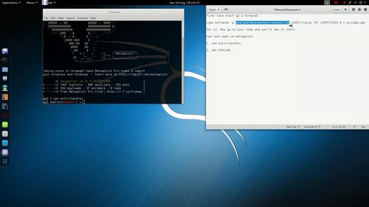369x207 pixels.
Task: Click 'msf > use multi/handler' line in terminal
Action: pos(63,98)
